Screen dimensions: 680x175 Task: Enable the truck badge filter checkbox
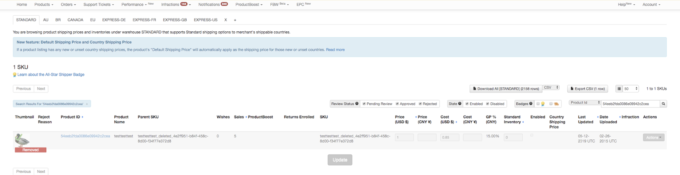pos(551,104)
